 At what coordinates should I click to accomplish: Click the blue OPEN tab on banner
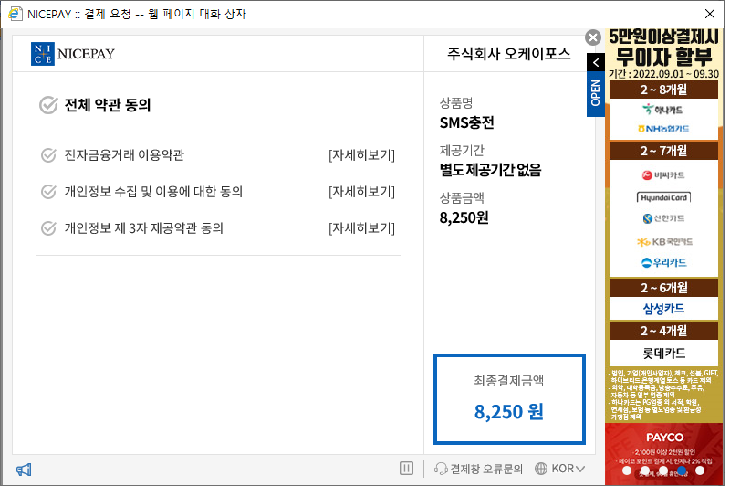click(596, 93)
